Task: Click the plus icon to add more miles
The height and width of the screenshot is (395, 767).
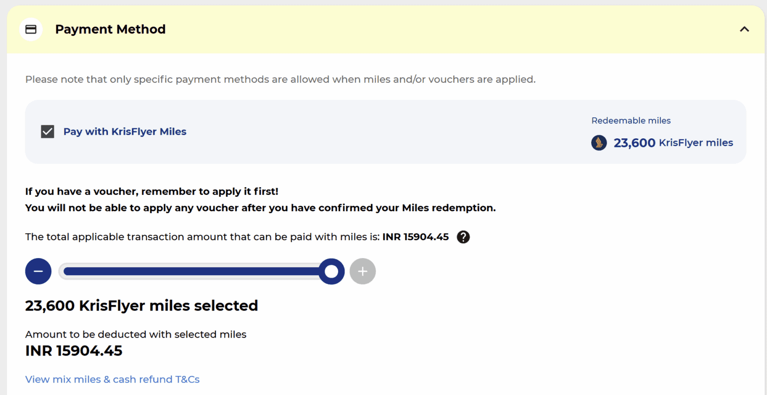Action: click(x=363, y=271)
